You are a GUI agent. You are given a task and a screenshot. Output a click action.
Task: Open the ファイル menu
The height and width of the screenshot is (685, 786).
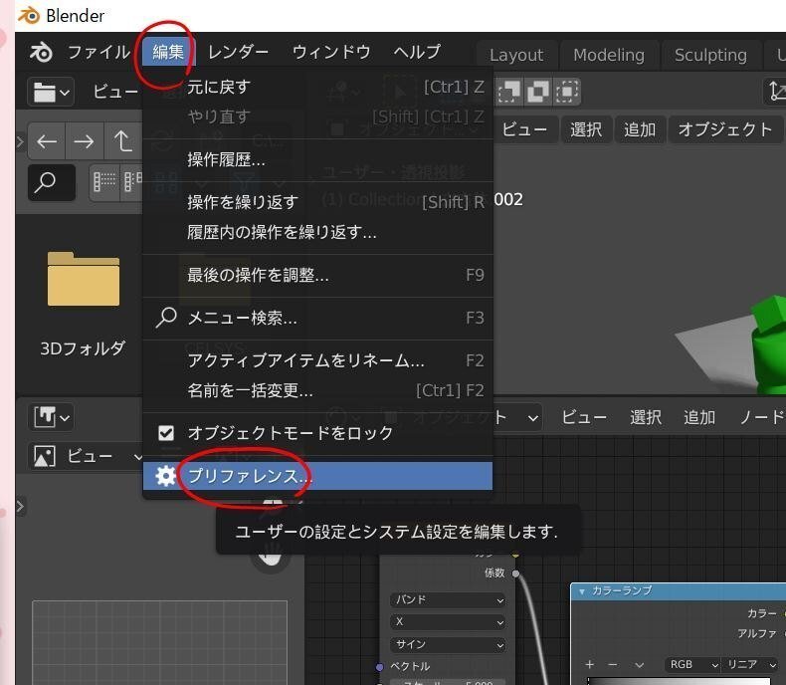[98, 52]
